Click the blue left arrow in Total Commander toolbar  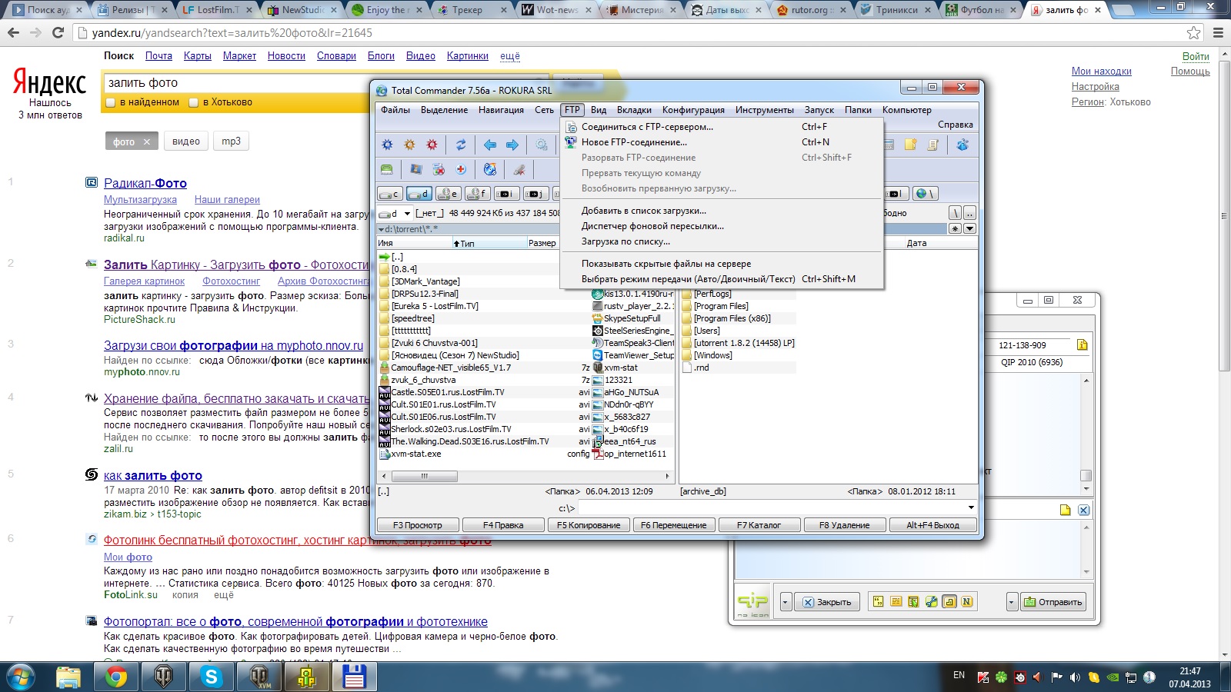pyautogui.click(x=490, y=145)
